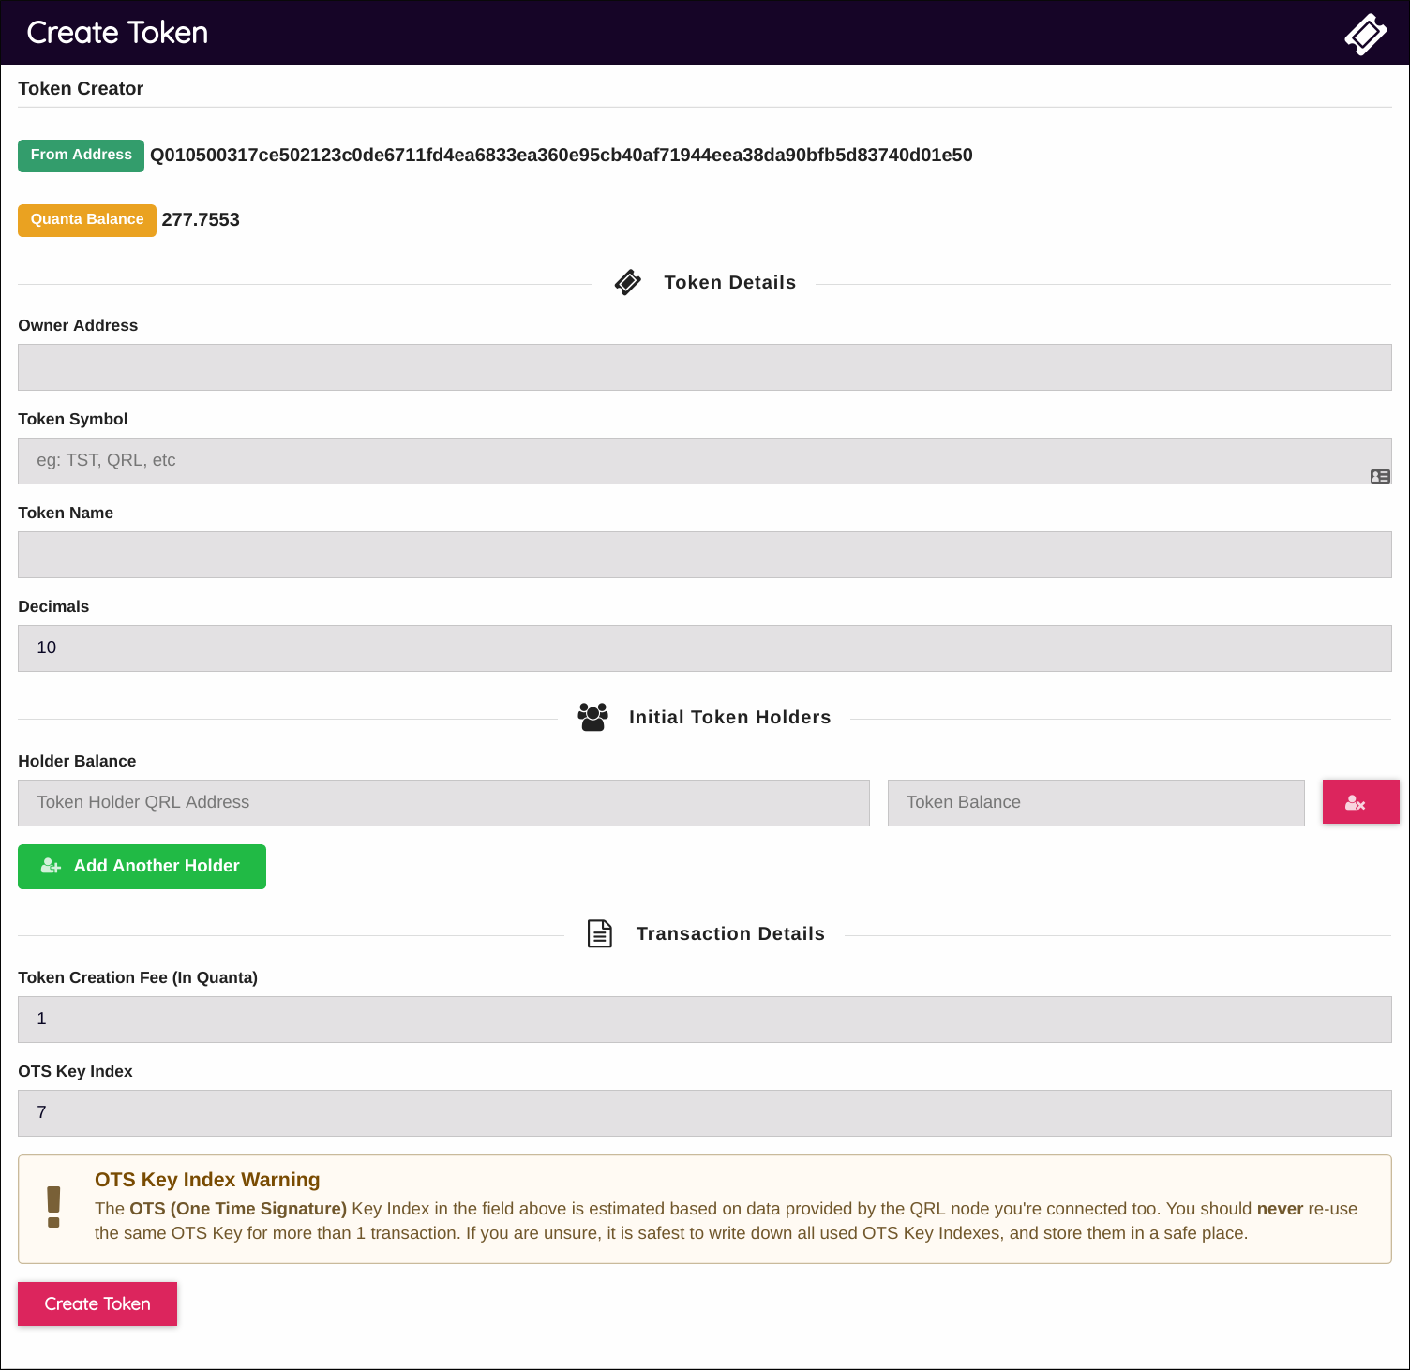Click the Q010500317ce… from address text
Image resolution: width=1410 pixels, height=1370 pixels.
[562, 155]
